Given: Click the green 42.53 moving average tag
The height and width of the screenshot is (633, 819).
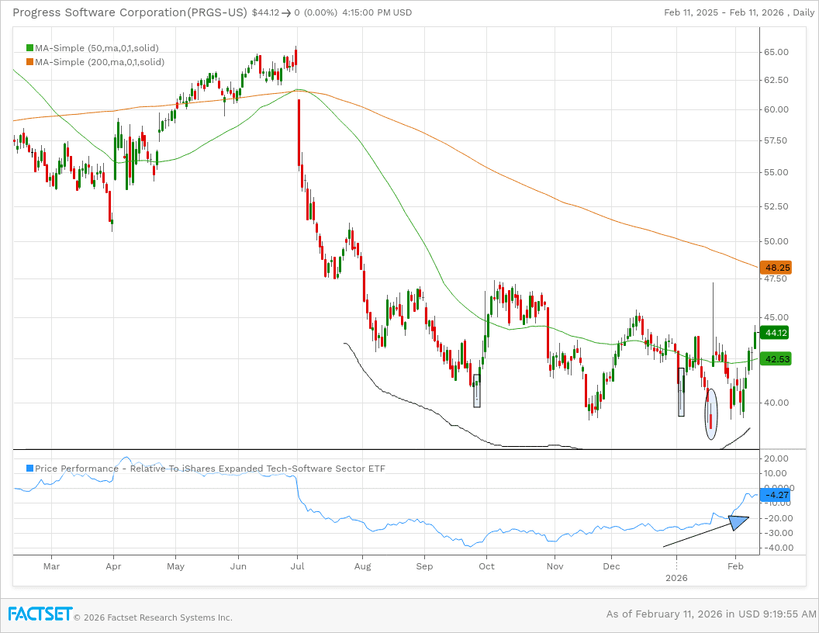Looking at the screenshot, I should point(776,359).
